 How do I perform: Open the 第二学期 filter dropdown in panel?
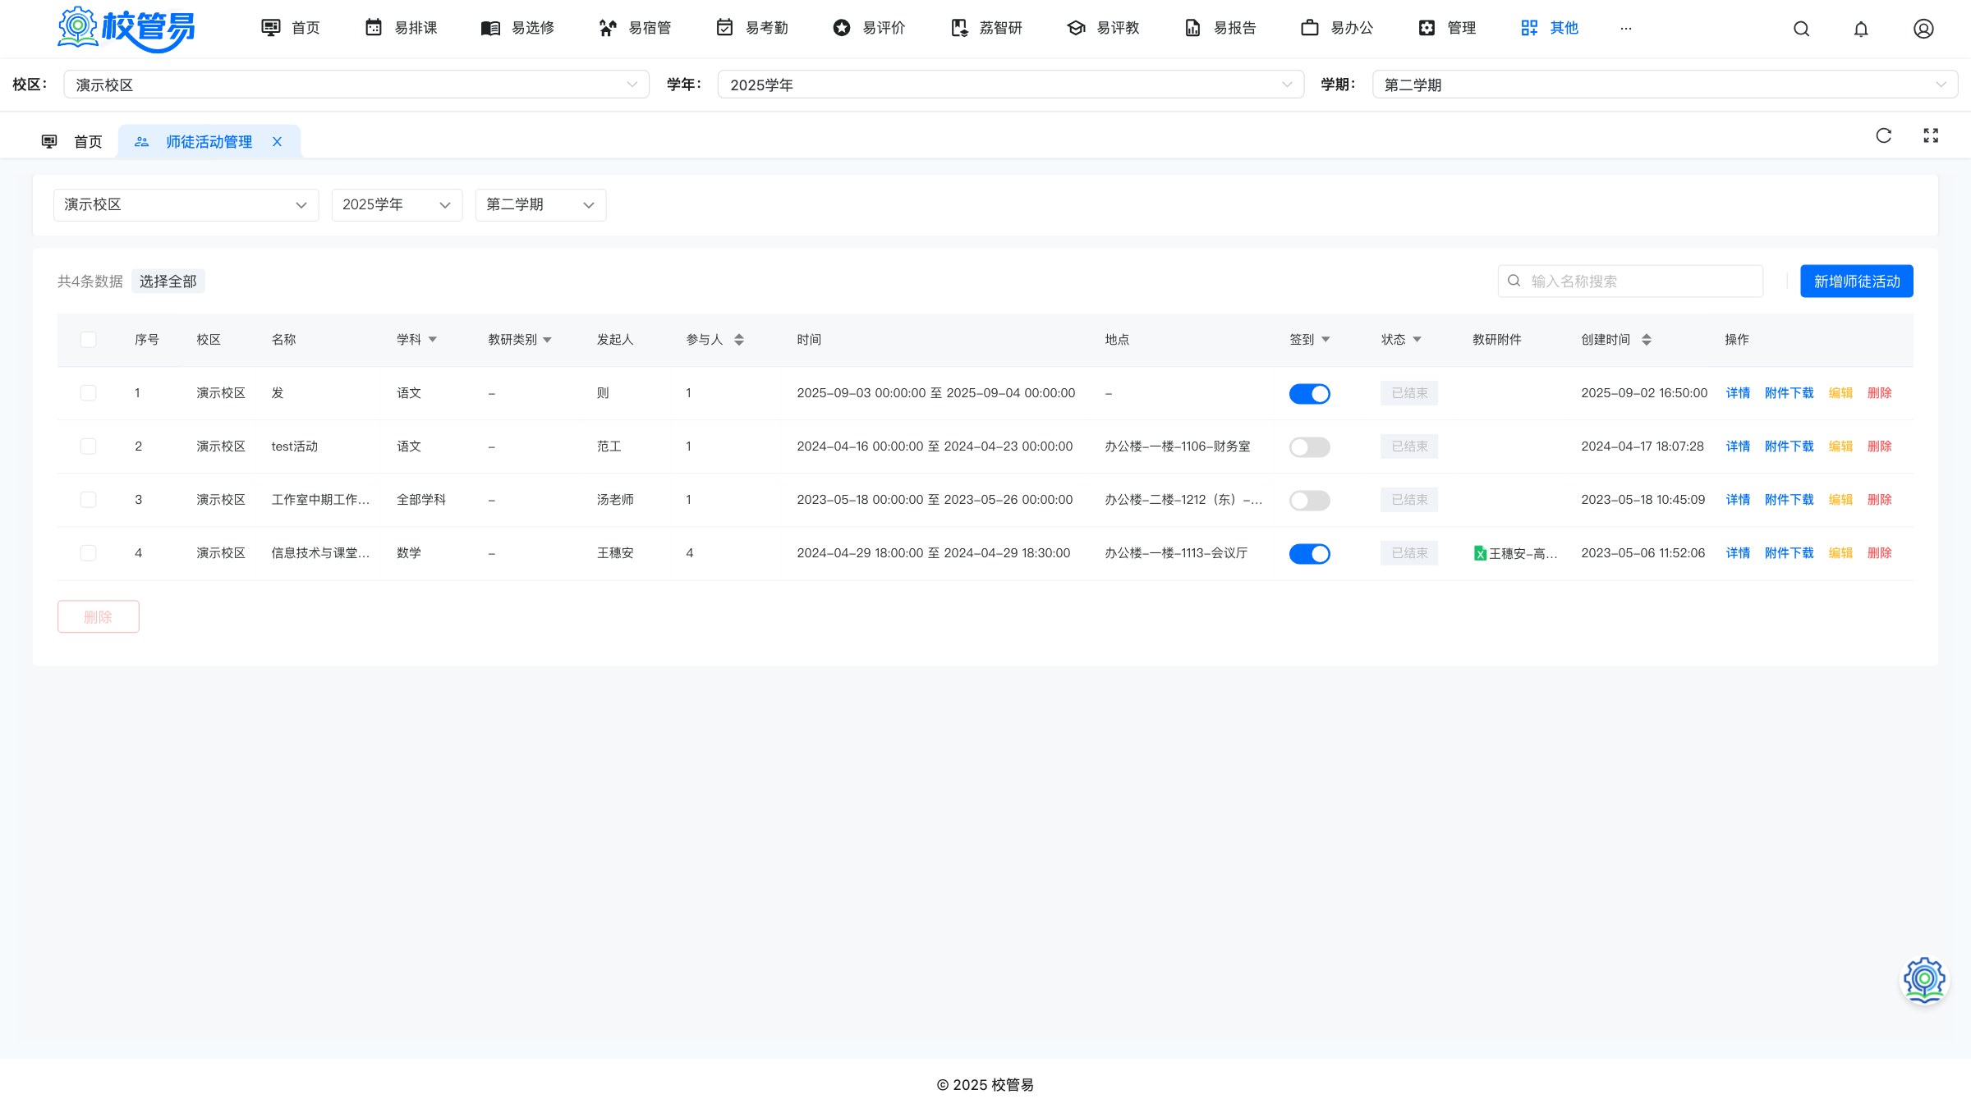(540, 205)
